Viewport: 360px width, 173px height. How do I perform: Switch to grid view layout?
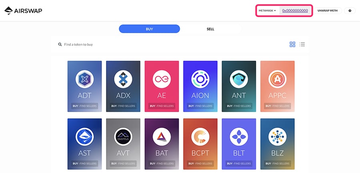[x=292, y=44]
